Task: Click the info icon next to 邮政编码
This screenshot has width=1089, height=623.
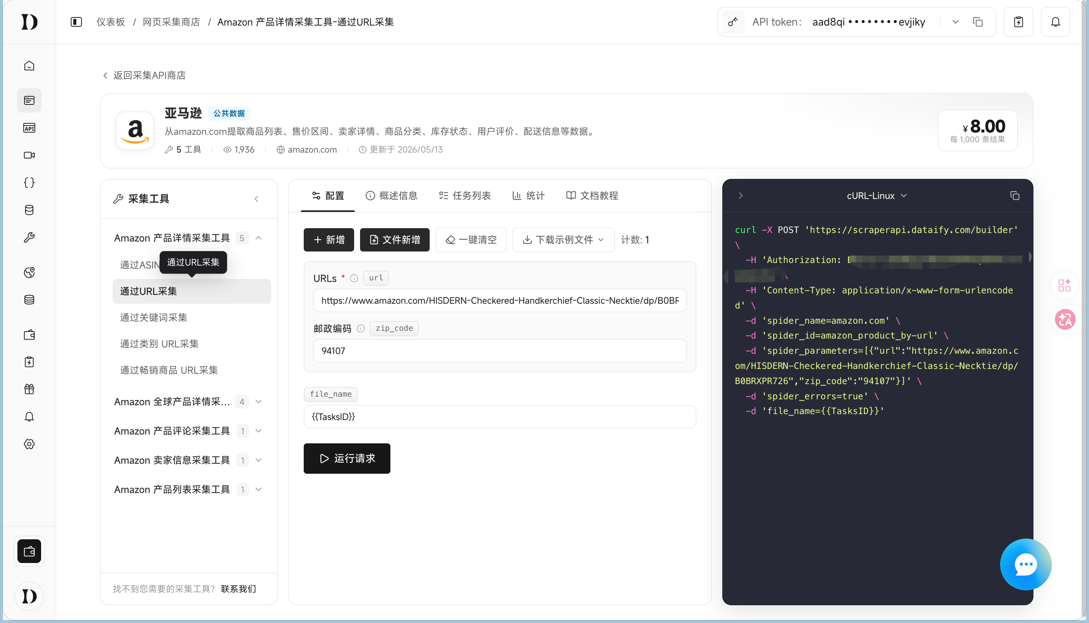Action: pyautogui.click(x=361, y=329)
